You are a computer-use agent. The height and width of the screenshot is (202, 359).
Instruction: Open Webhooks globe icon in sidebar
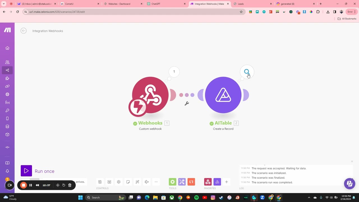coord(7,94)
